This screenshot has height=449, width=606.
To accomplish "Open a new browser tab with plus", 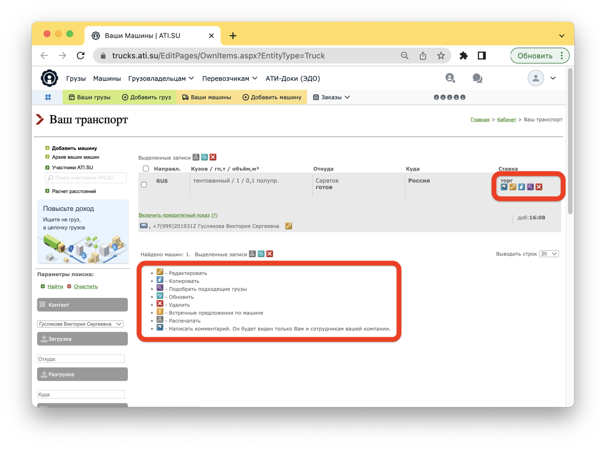I will pyautogui.click(x=233, y=36).
